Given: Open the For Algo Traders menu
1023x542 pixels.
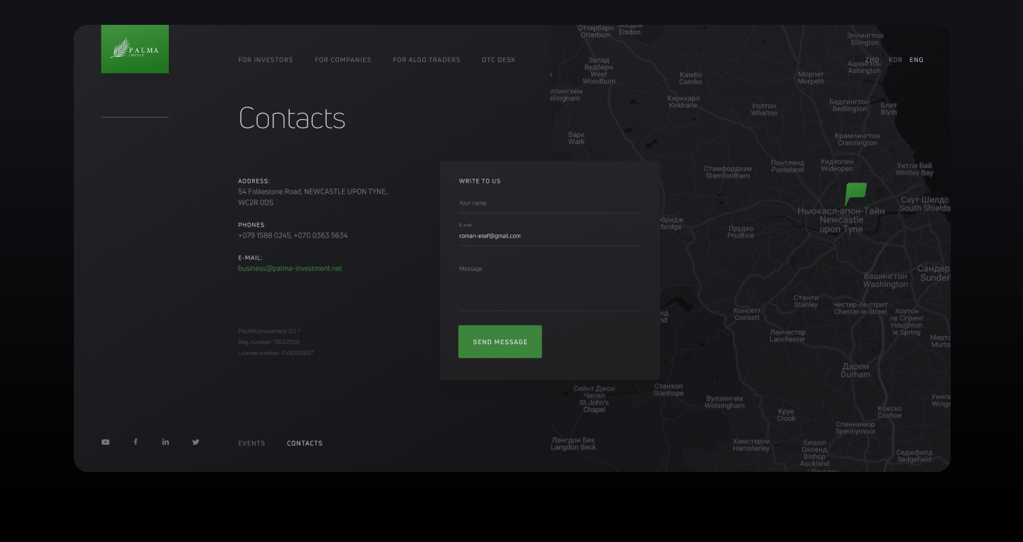Looking at the screenshot, I should [427, 60].
